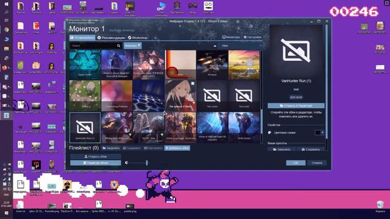Open Мониторы in Wallpaper Engine header
The height and width of the screenshot is (219, 390).
click(231, 37)
